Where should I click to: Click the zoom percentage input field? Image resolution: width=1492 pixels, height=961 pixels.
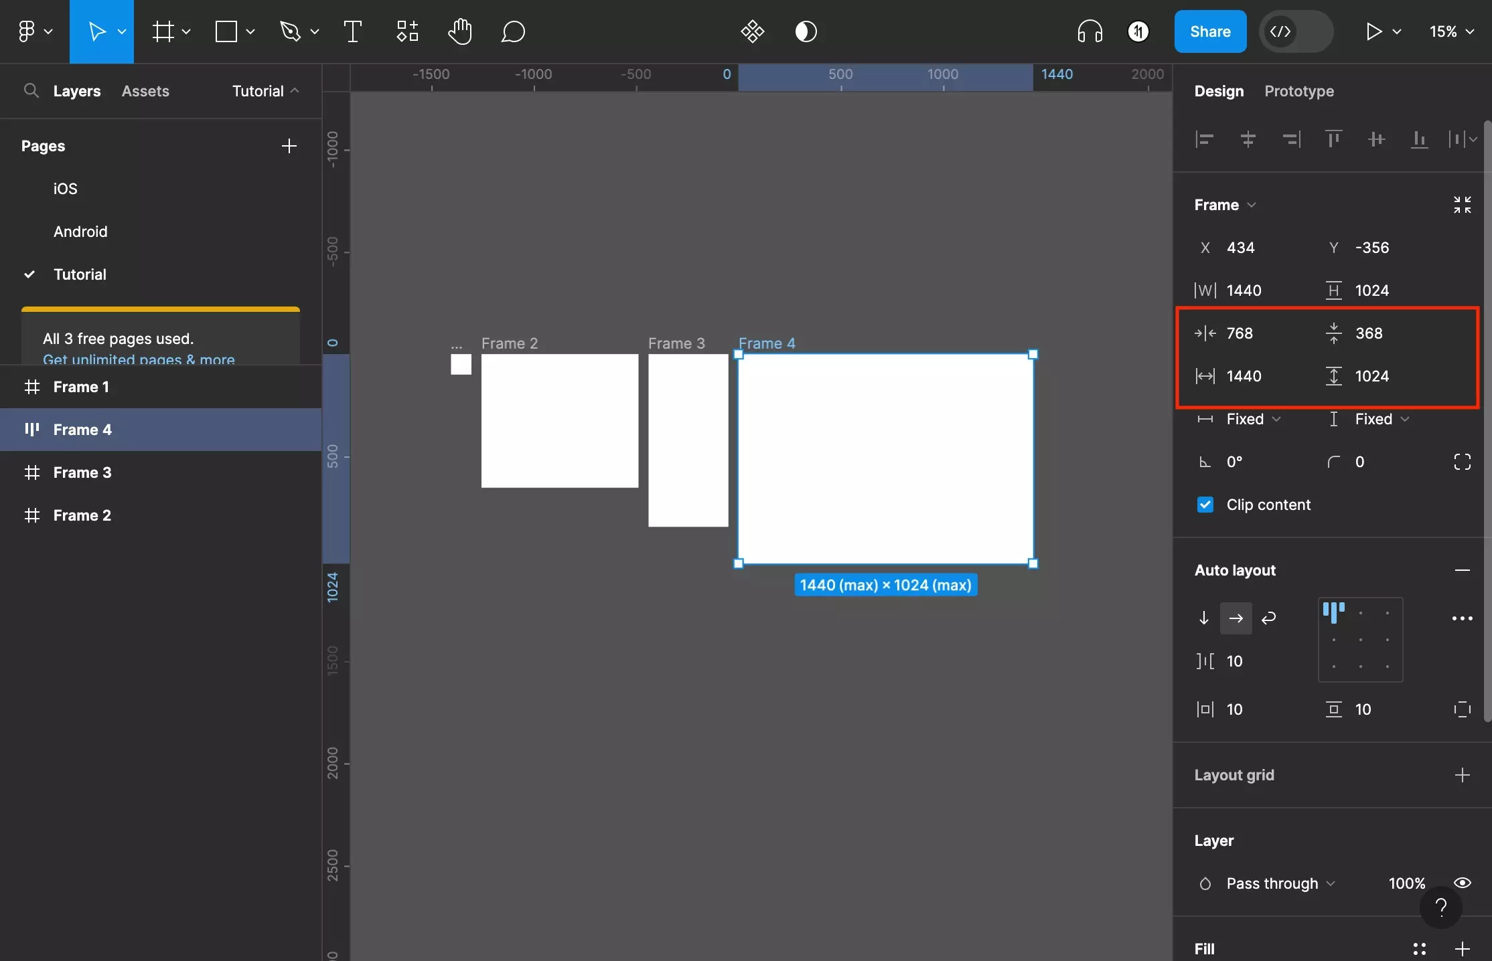pos(1442,31)
